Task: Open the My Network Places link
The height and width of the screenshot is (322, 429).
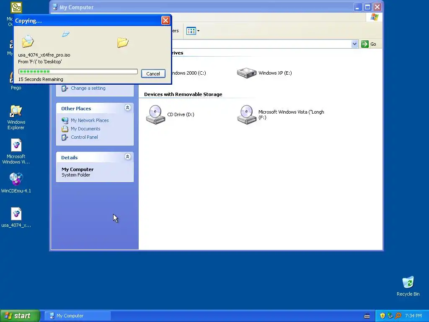Action: [90, 120]
